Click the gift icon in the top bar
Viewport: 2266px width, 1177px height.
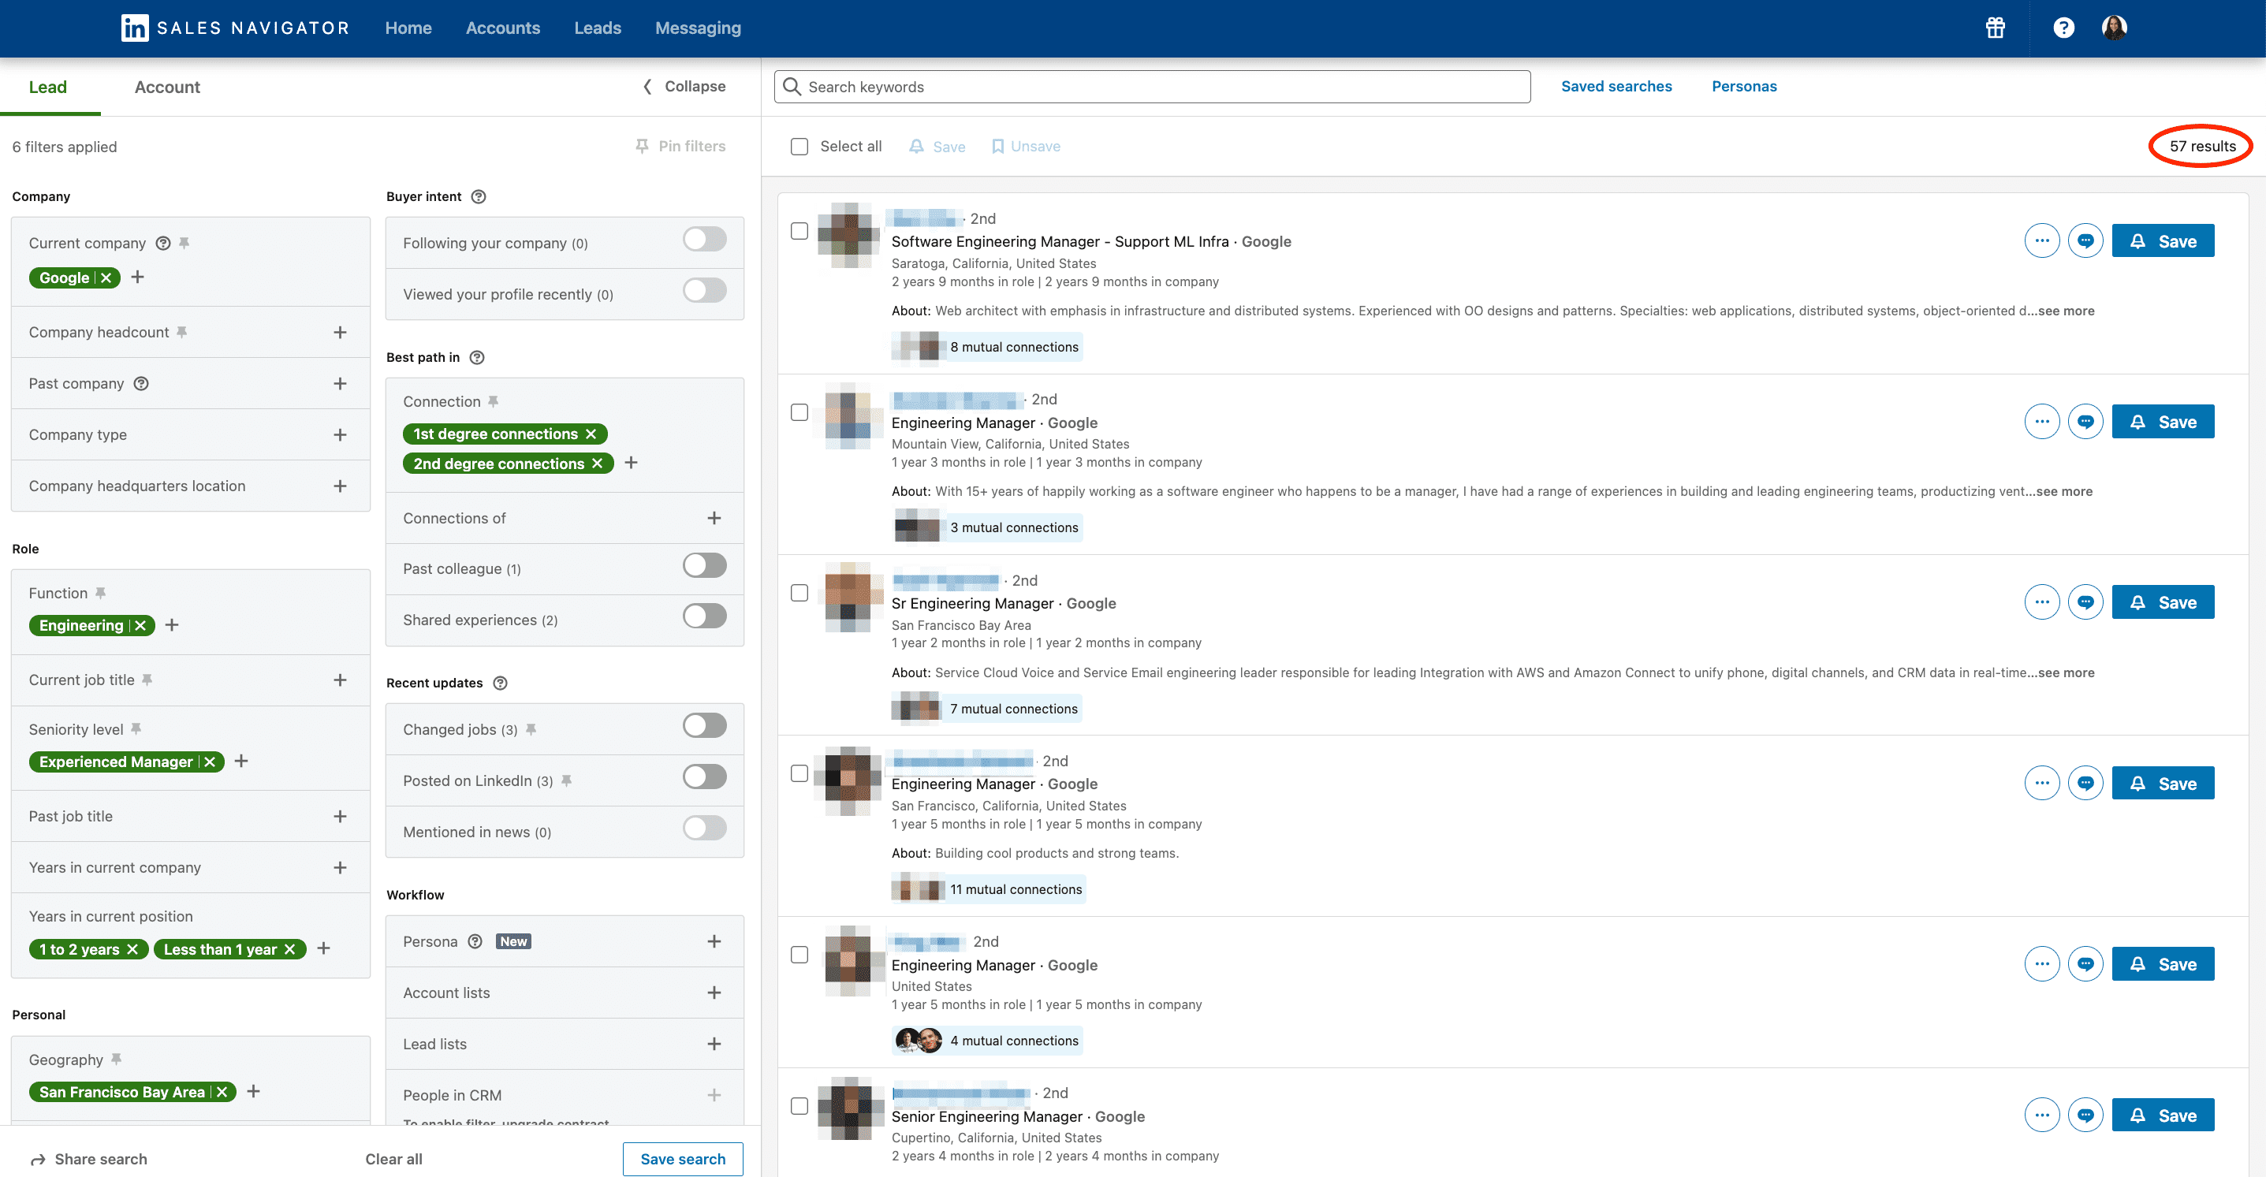tap(1995, 28)
